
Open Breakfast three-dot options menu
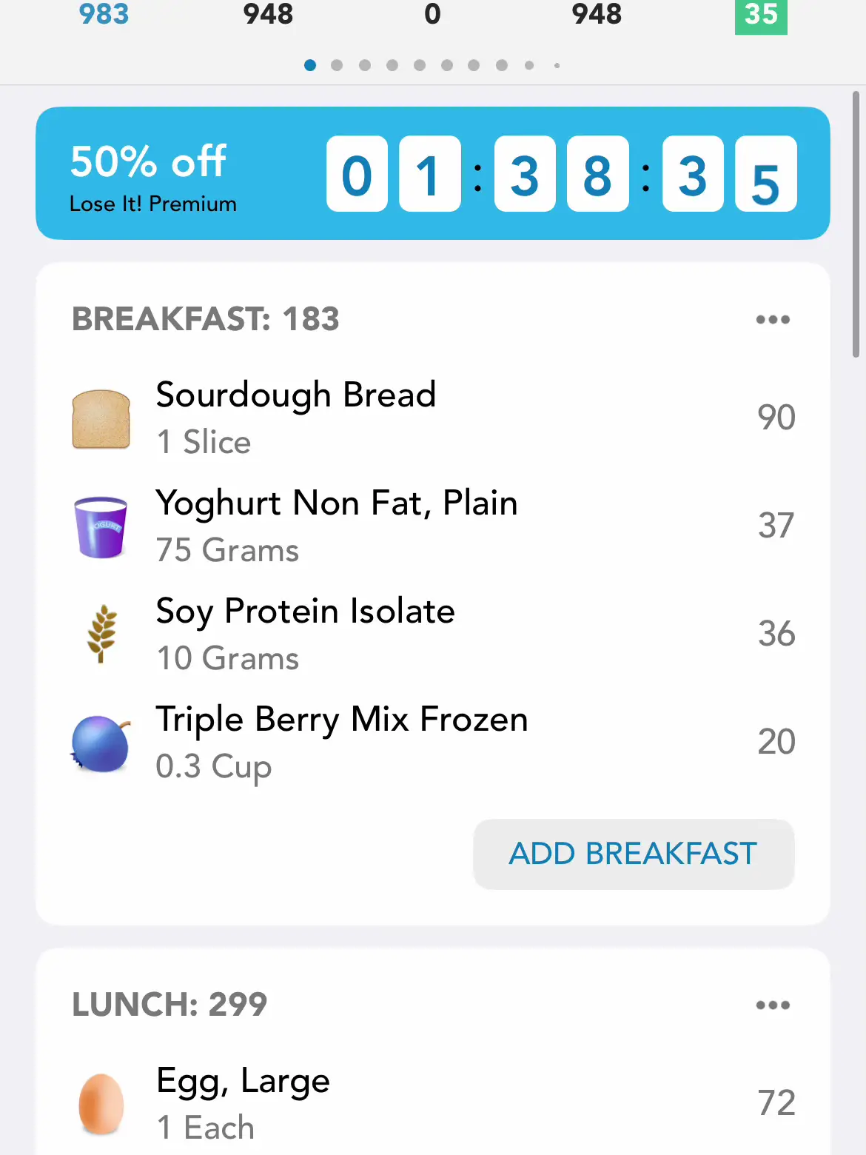pyautogui.click(x=772, y=320)
